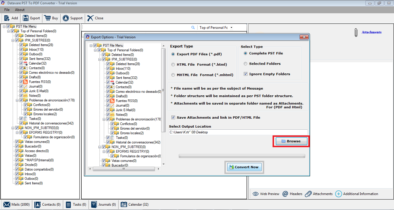
Task: Click the conversion progress bar
Action: [x=242, y=156]
